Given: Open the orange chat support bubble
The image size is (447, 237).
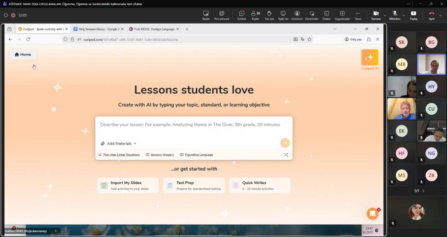Looking at the screenshot, I should coord(372,214).
